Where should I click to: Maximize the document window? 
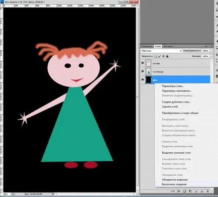click(x=127, y=2)
